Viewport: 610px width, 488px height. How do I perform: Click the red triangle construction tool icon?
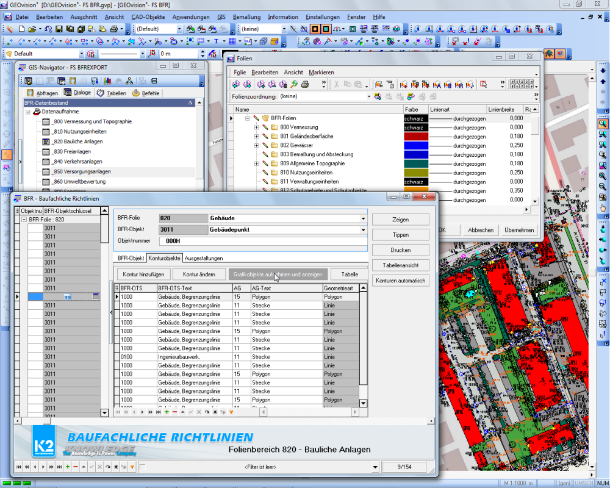point(68,41)
